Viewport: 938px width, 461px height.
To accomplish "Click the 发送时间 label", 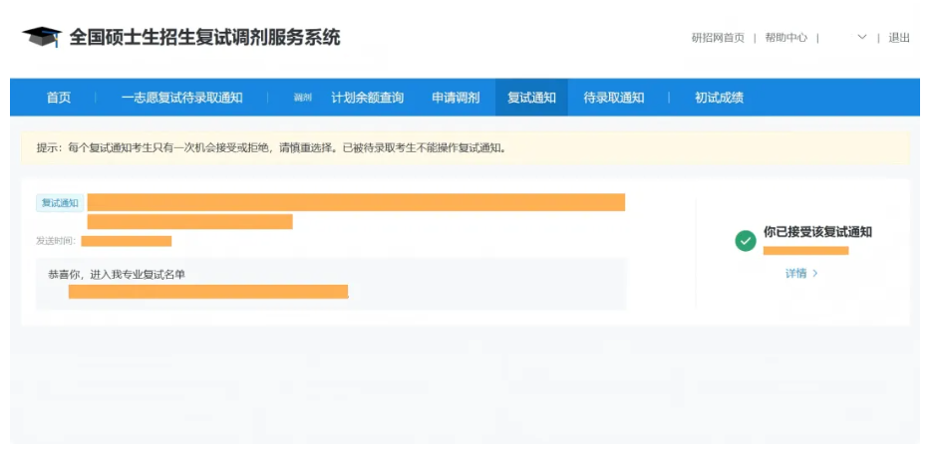I will point(56,241).
